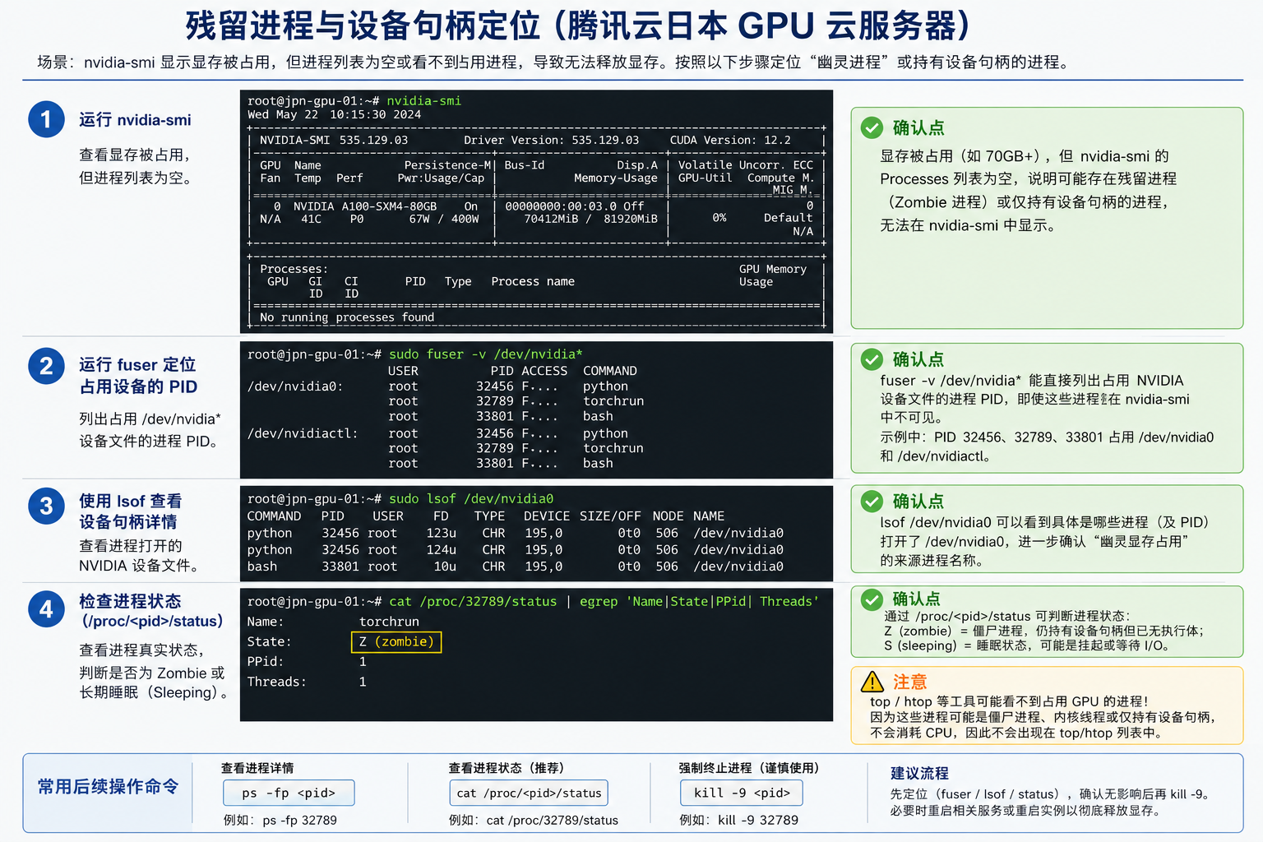Click the "cat /proc/<pid>/status" command box
This screenshot has width=1263, height=842.
click(x=529, y=793)
